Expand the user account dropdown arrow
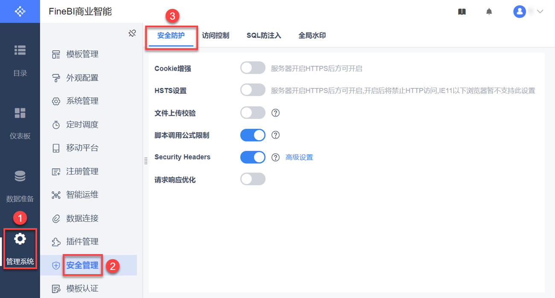 click(x=540, y=12)
